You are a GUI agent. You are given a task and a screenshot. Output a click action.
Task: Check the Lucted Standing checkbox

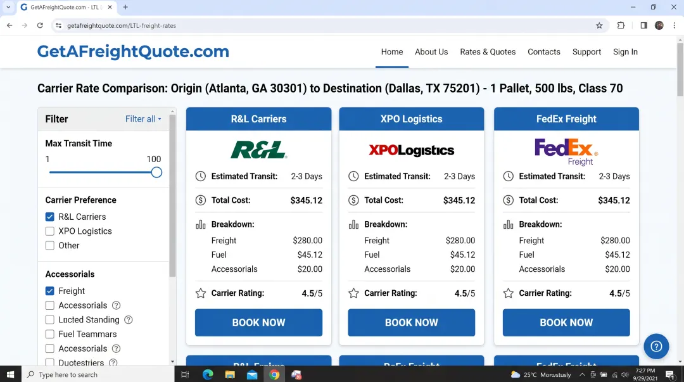pyautogui.click(x=50, y=320)
